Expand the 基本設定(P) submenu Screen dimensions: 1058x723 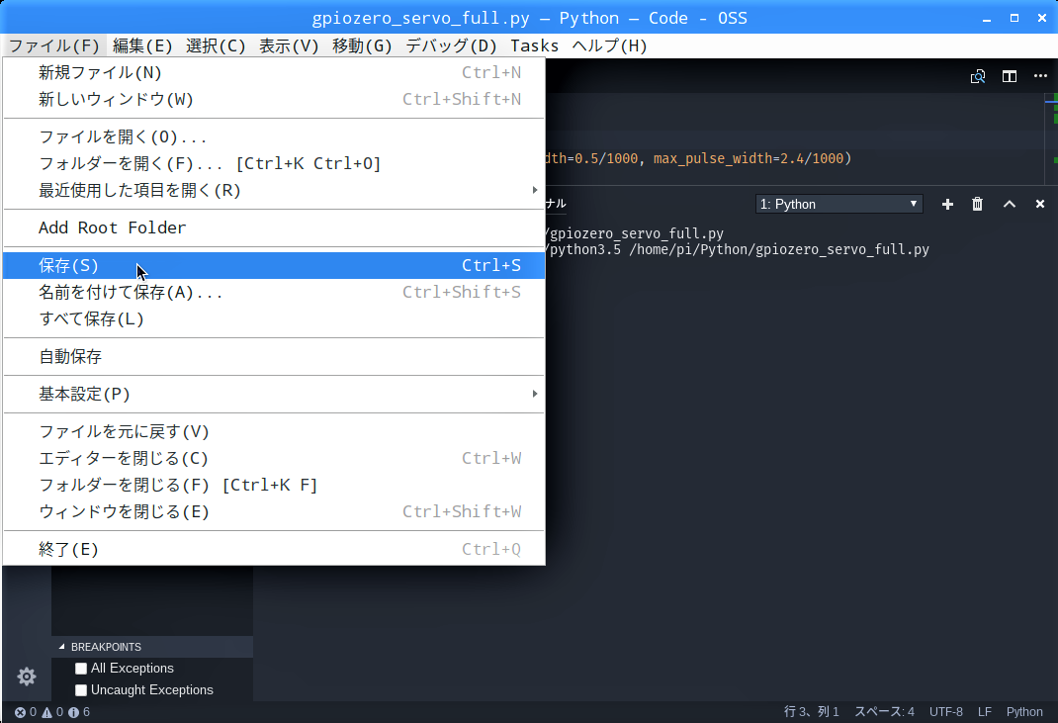(x=273, y=394)
